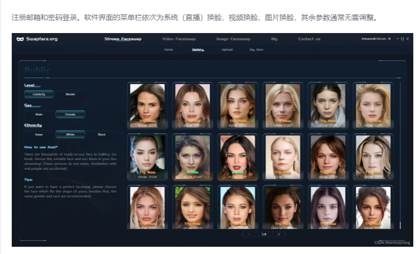Filter by Asian ethnicity
Image resolution: width=416 pixels, height=254 pixels.
39,134
